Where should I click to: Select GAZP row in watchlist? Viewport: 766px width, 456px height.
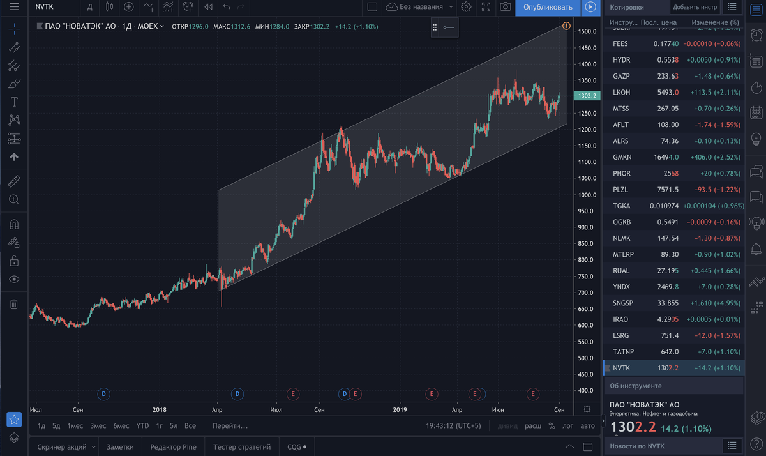click(673, 76)
